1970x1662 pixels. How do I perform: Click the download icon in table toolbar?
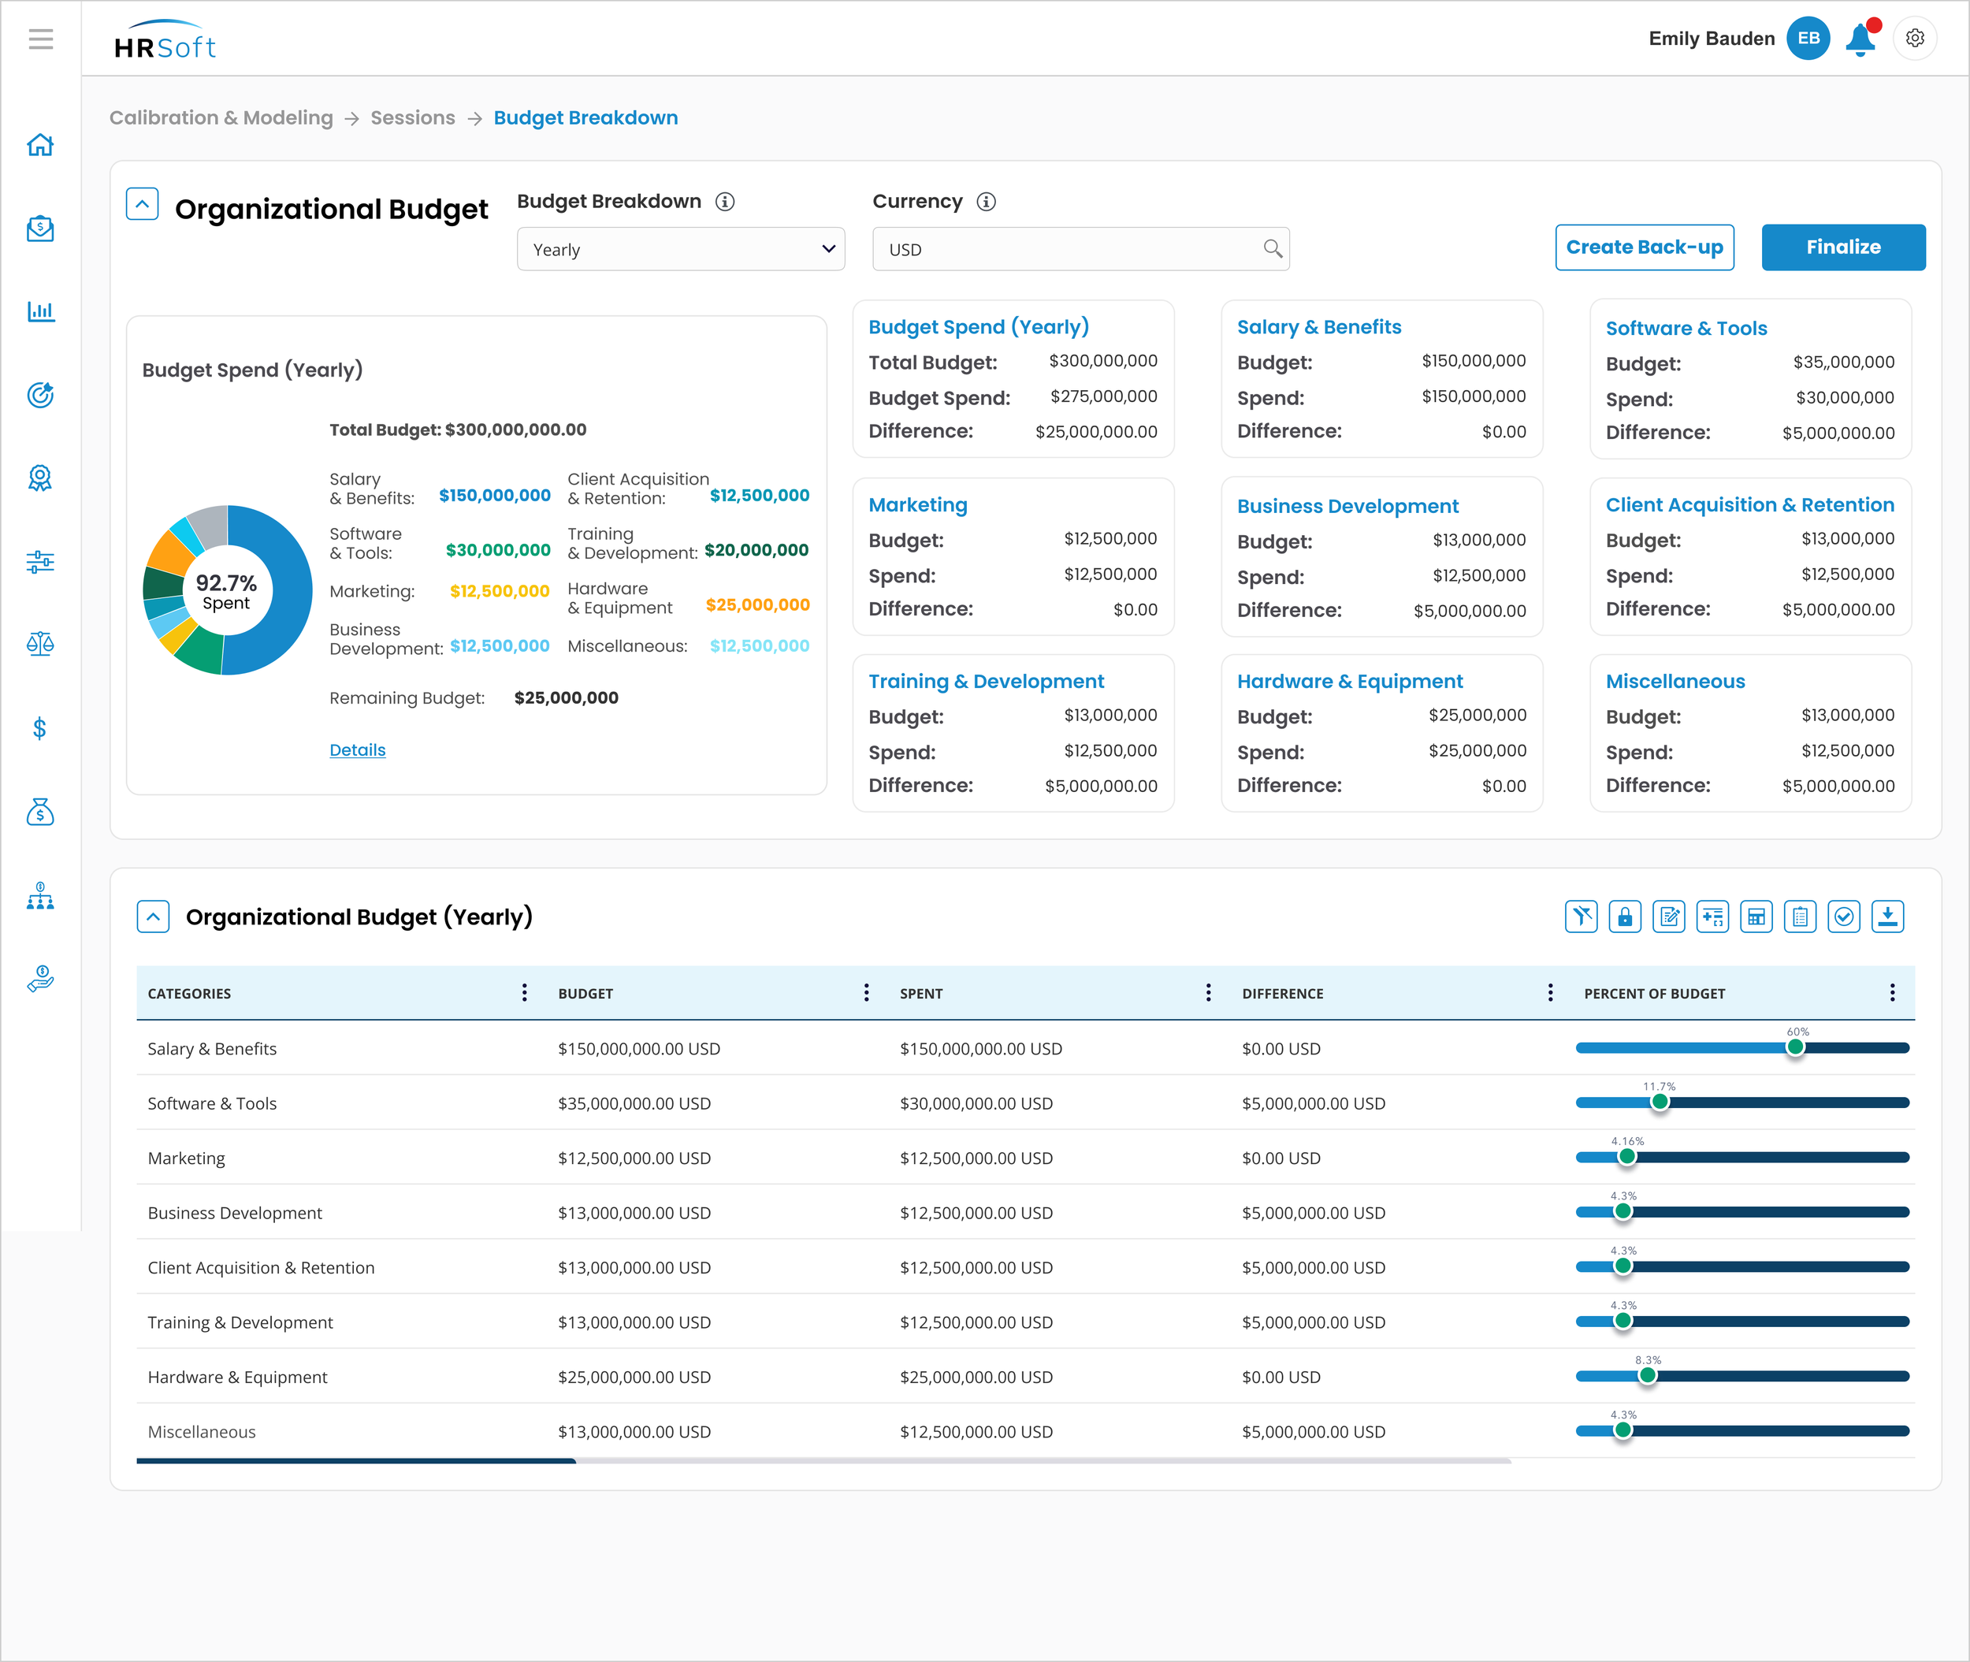click(x=1887, y=917)
